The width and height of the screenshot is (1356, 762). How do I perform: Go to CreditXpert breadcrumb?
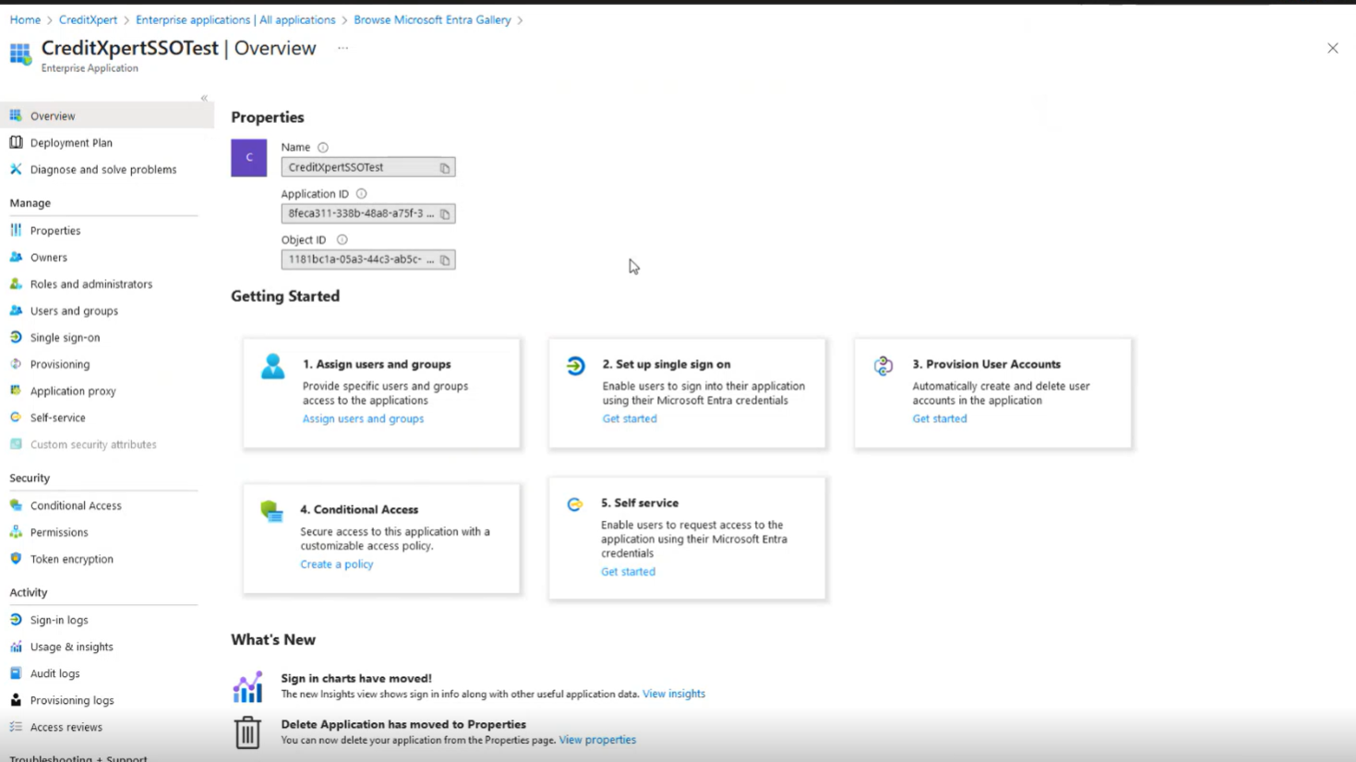coord(88,19)
